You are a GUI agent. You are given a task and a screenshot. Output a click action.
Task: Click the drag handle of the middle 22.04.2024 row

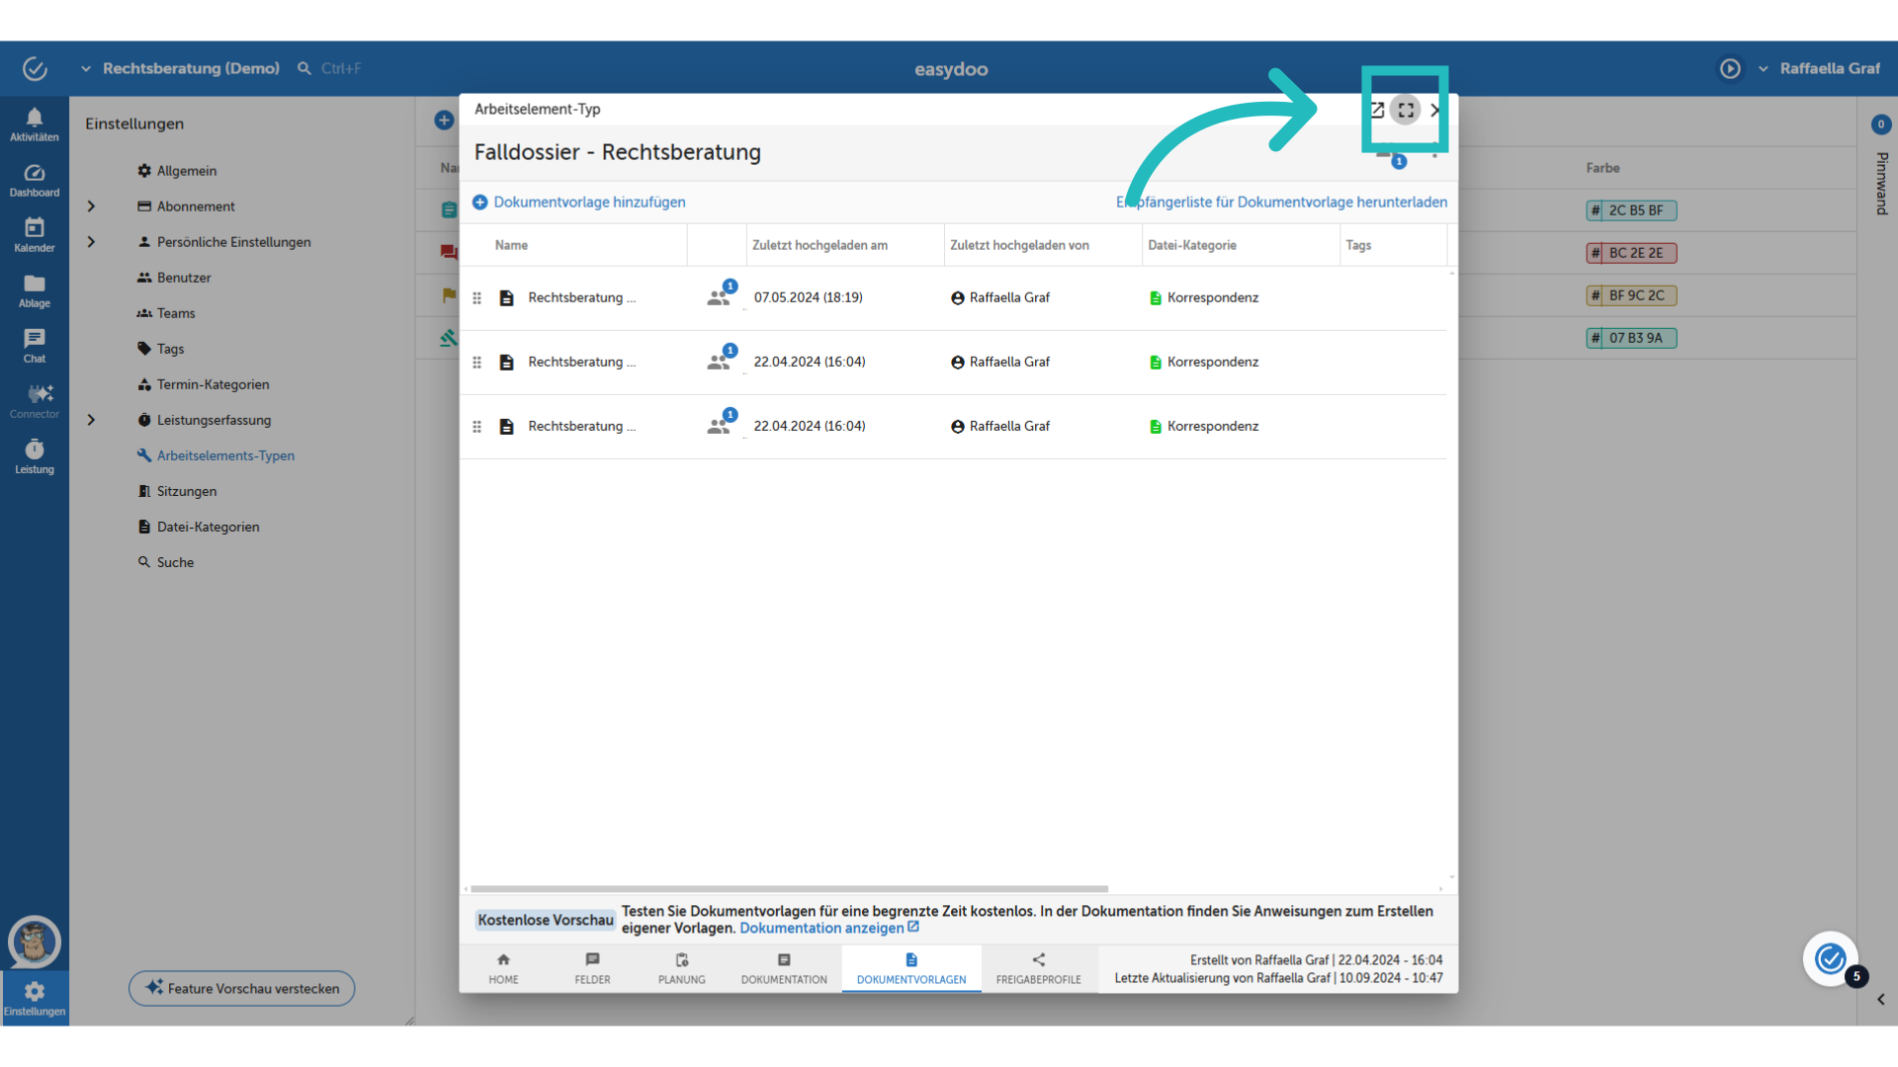pyautogui.click(x=476, y=363)
